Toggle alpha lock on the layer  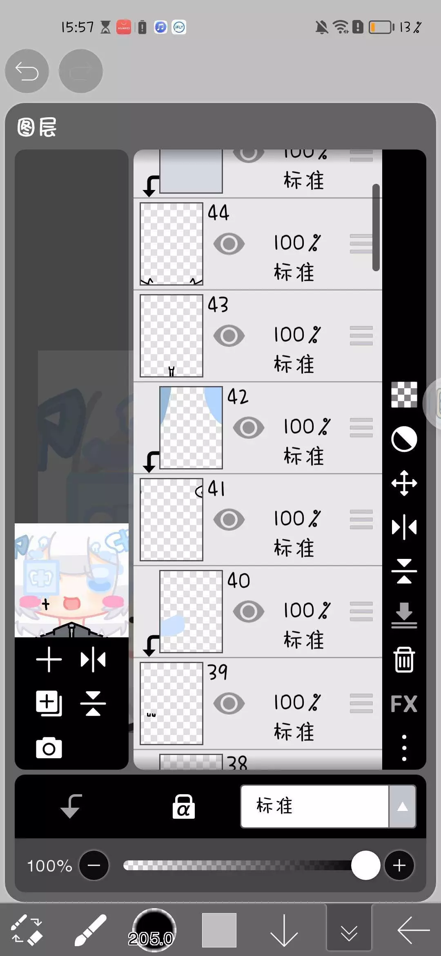183,807
